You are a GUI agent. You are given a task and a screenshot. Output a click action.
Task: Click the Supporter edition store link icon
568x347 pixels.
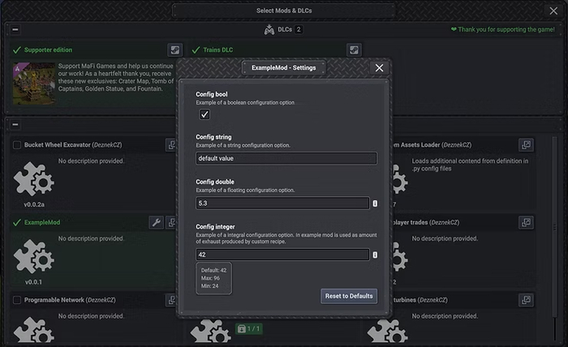[174, 50]
